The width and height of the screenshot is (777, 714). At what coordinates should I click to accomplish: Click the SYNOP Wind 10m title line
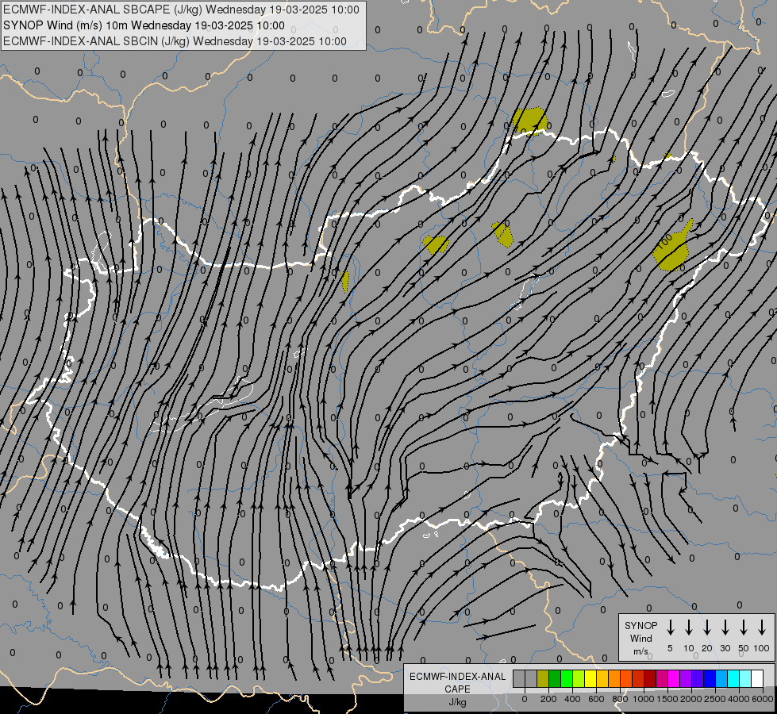point(144,25)
